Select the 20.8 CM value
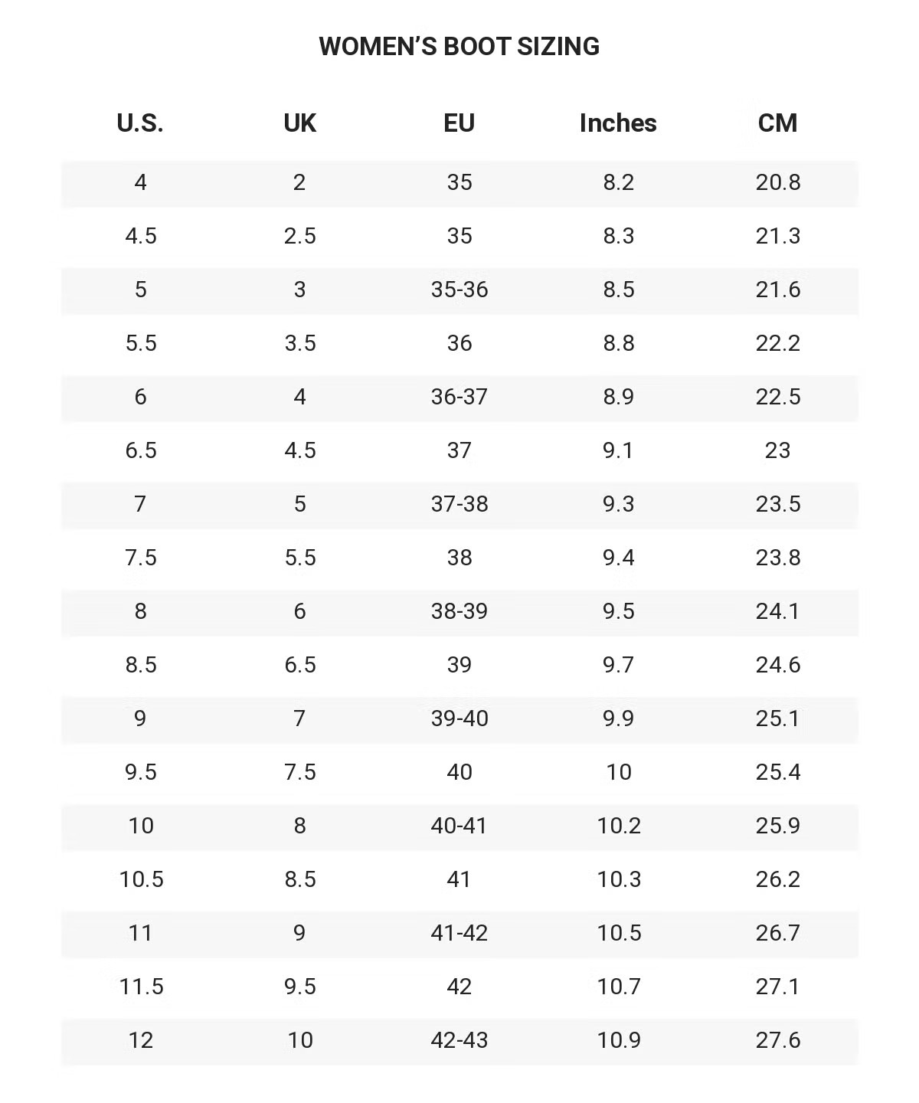This screenshot has height=1103, width=919. tap(777, 182)
